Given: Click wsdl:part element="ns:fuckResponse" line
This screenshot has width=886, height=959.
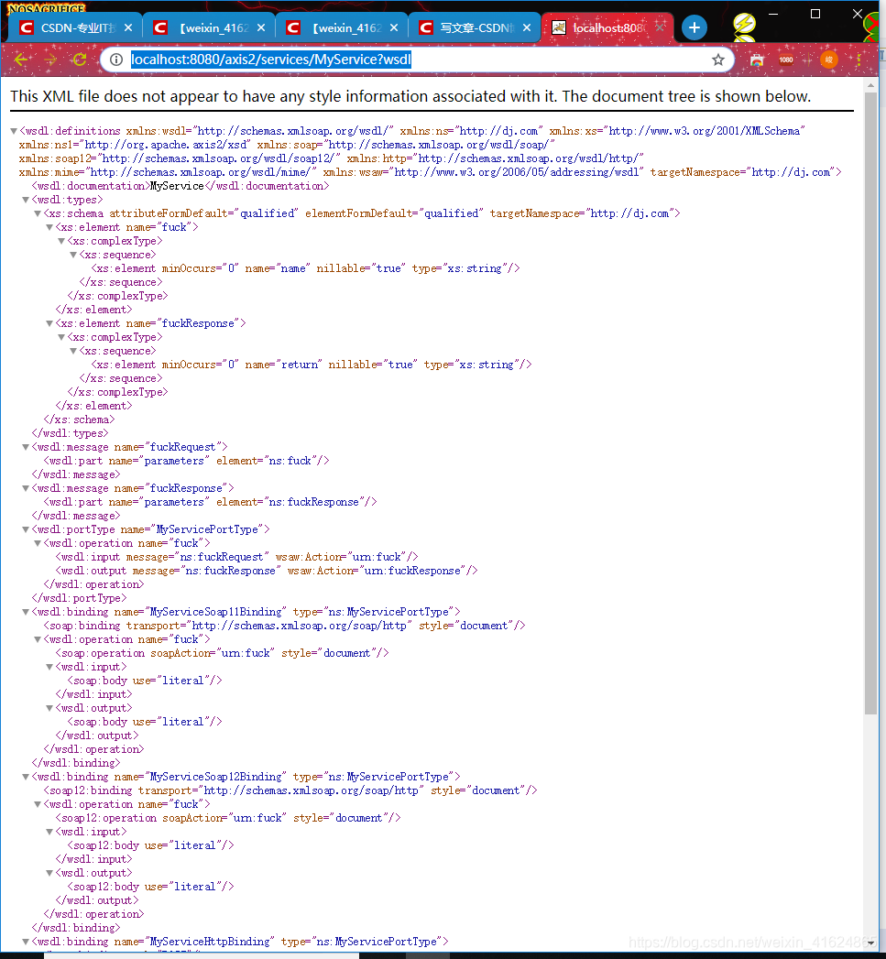Looking at the screenshot, I should pyautogui.click(x=210, y=502).
